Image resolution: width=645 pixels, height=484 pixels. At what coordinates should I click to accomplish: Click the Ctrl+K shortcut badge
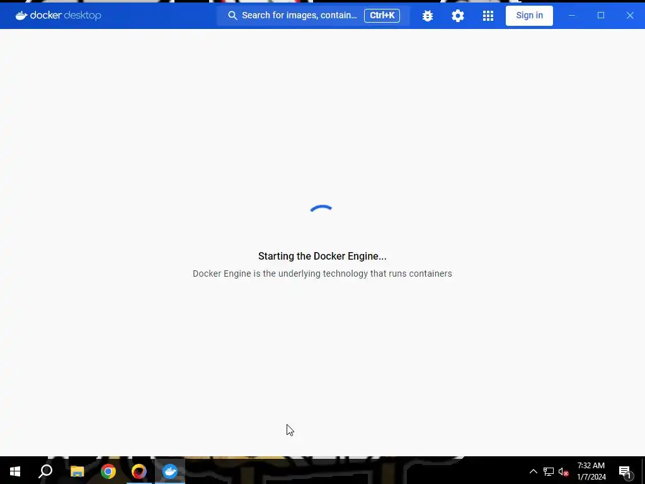(382, 16)
